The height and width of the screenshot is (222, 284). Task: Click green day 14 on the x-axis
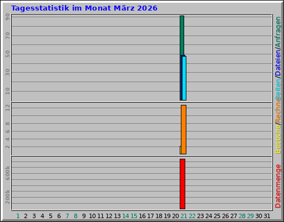[125, 216]
